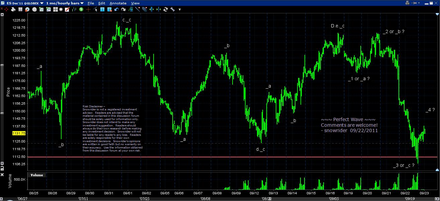This screenshot has width=440, height=201.
Task: Toggle the crosshair cursor icon
Action: [x=88, y=9]
